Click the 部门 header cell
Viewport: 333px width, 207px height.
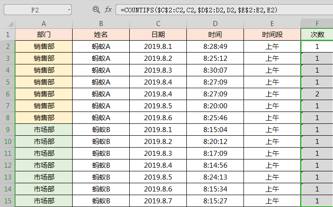coord(44,35)
